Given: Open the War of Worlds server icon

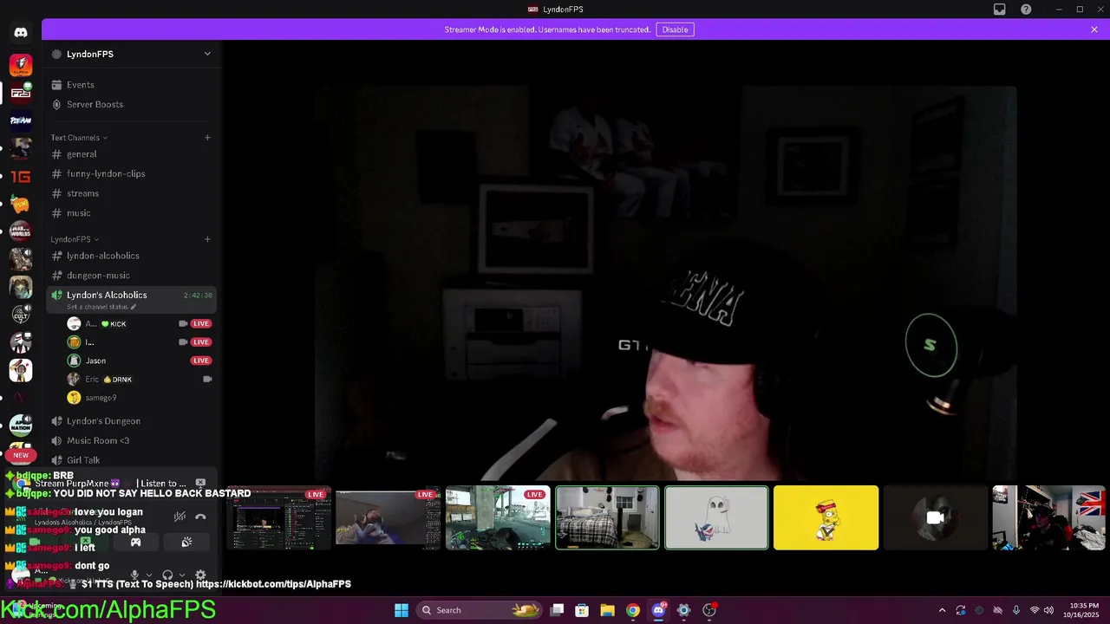Looking at the screenshot, I should (21, 232).
